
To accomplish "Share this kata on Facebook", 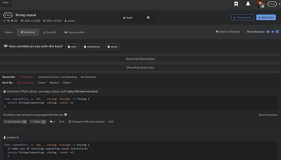I will [277, 32].
